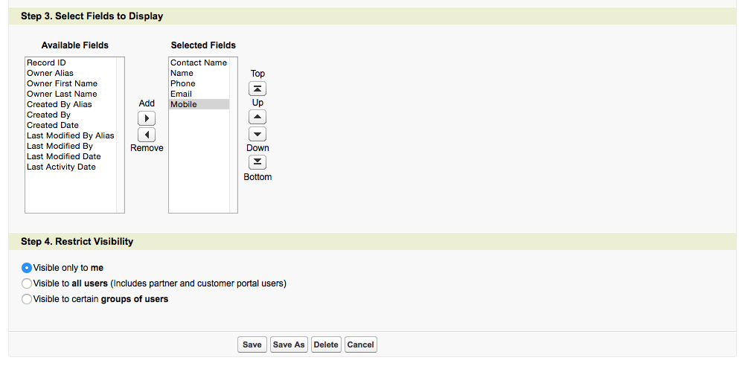Click the Available Fields list scrollbar
This screenshot has width=739, height=372.
pyautogui.click(x=121, y=134)
